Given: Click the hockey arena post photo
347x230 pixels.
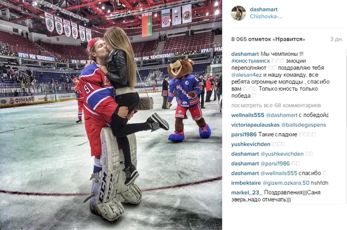Looking at the screenshot, I should (111, 115).
